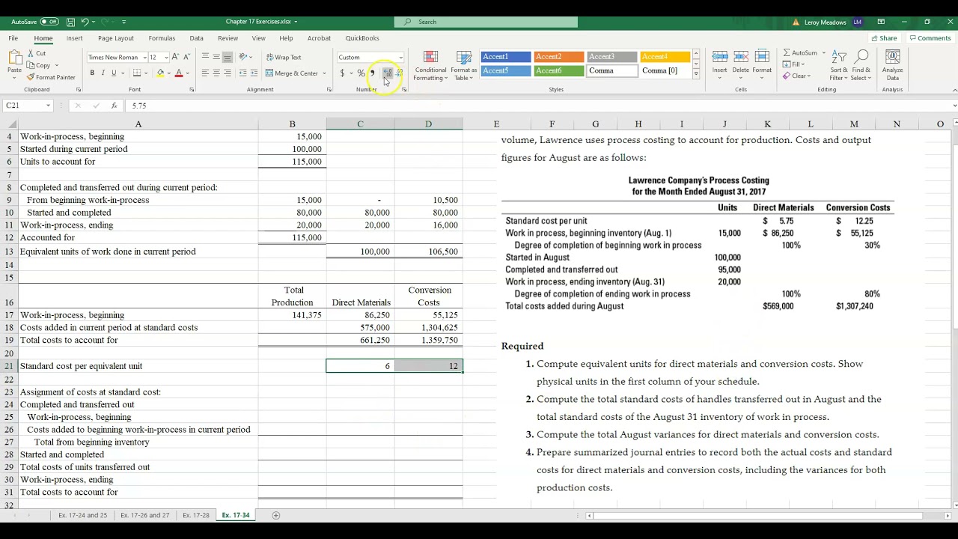Click the Increase Indent icon
Image resolution: width=958 pixels, height=539 pixels.
pos(254,73)
